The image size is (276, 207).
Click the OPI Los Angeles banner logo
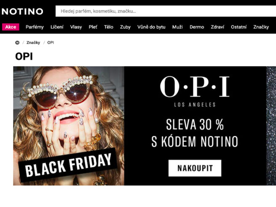tap(195, 91)
